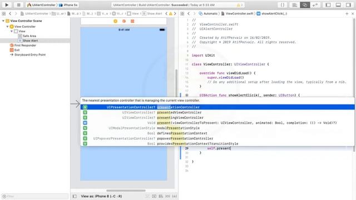Toggle the document outline visibility button
Image resolution: width=356 pixels, height=200 pixels.
click(75, 196)
